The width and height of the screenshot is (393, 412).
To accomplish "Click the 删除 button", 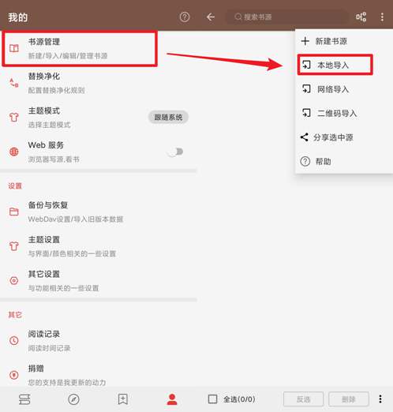I will [x=349, y=399].
